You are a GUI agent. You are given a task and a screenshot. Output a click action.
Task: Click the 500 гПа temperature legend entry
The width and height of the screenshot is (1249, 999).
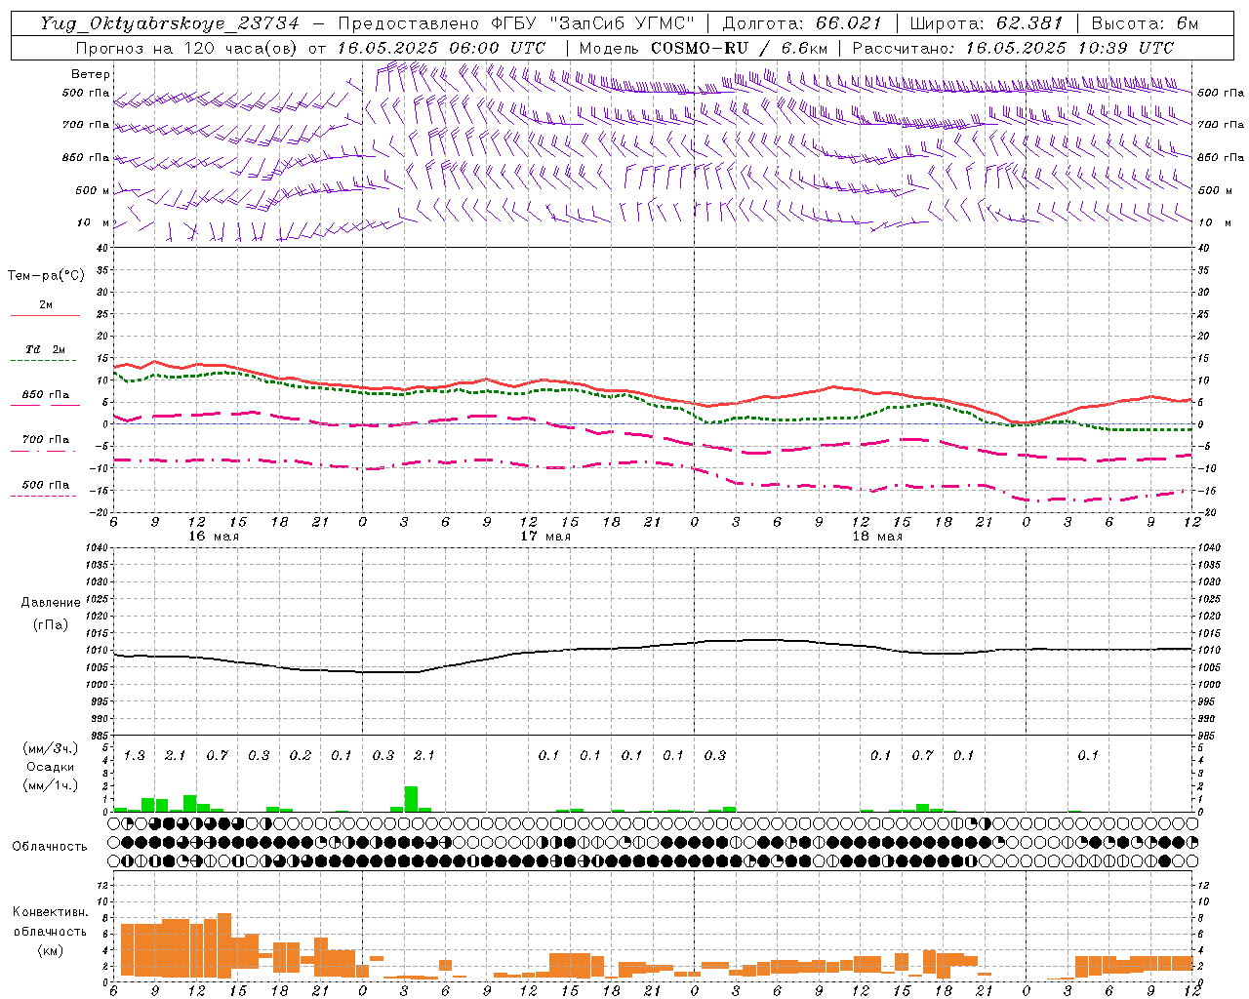coord(45,484)
